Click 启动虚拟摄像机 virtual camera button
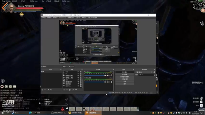The image size is (205, 115). click(x=125, y=77)
